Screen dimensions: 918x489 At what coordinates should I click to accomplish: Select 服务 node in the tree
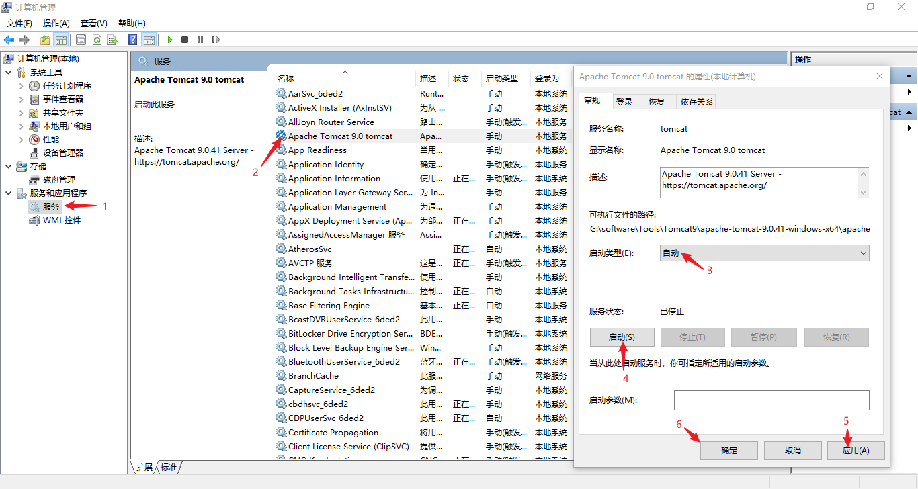click(x=51, y=206)
